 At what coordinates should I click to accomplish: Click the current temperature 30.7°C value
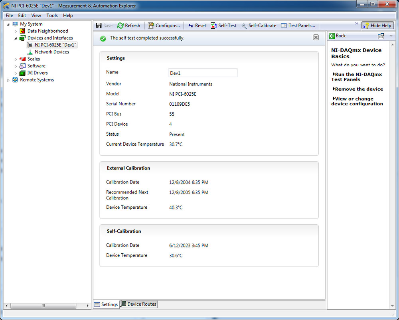coord(176,144)
